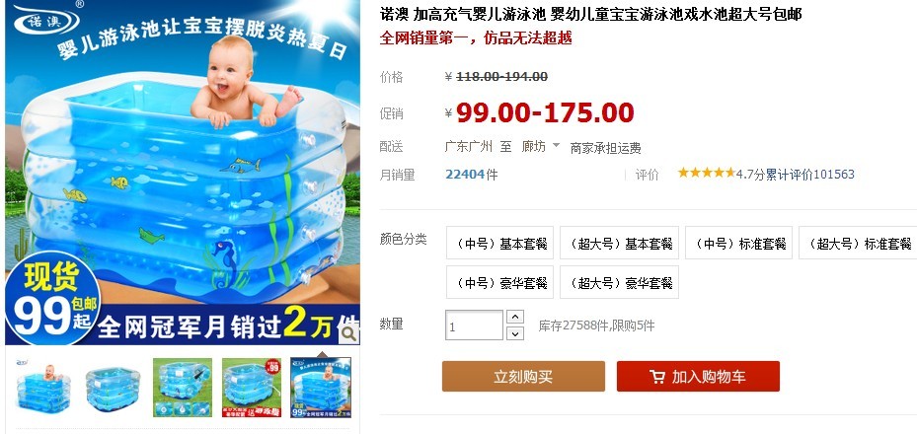Show the first thumbnail with baby in pool
917x434 pixels.
pos(43,388)
